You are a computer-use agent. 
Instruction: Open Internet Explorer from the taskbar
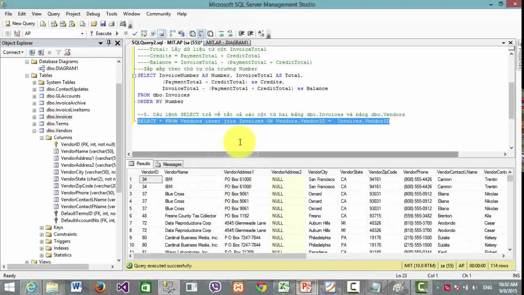[x=30, y=287]
